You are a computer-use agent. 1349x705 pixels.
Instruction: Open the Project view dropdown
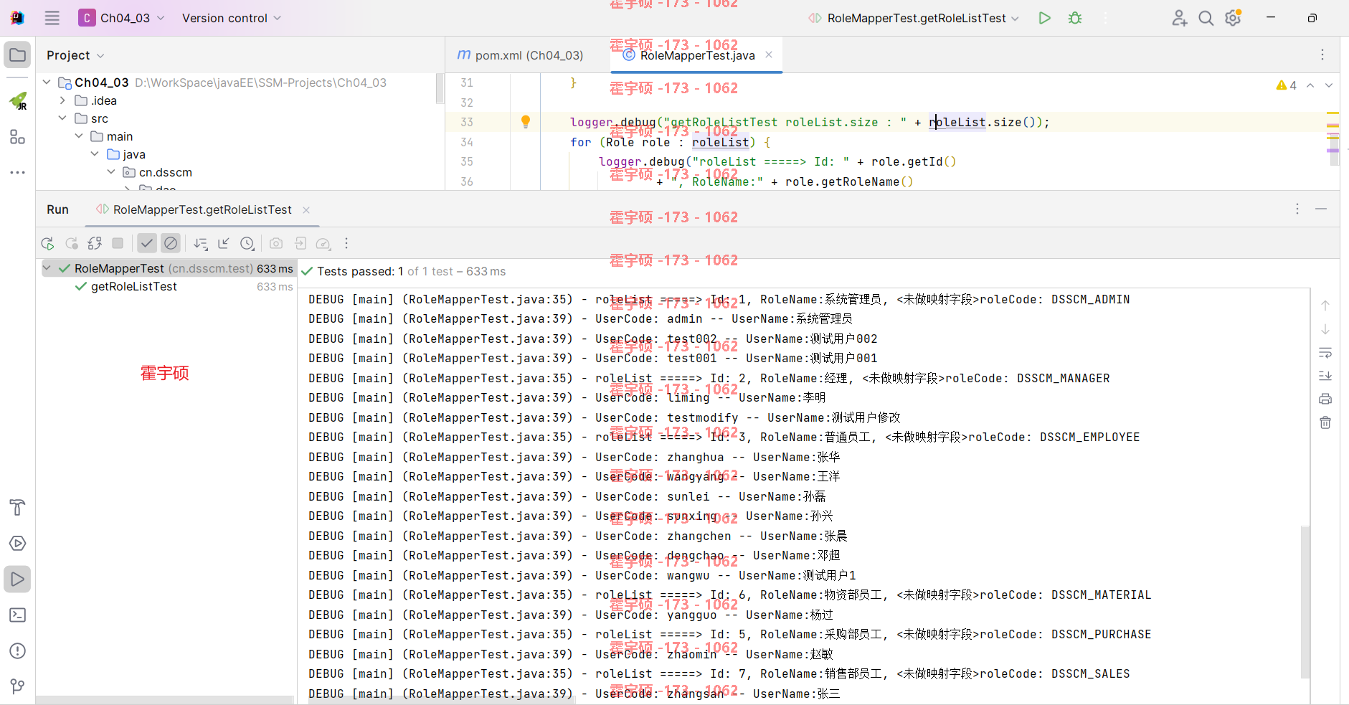(x=75, y=55)
